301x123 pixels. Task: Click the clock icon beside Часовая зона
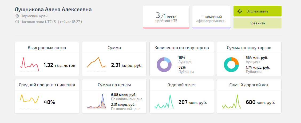coord(17,22)
